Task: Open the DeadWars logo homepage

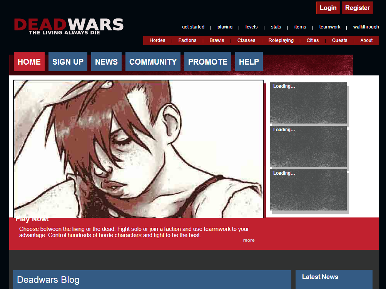Action: (69, 26)
